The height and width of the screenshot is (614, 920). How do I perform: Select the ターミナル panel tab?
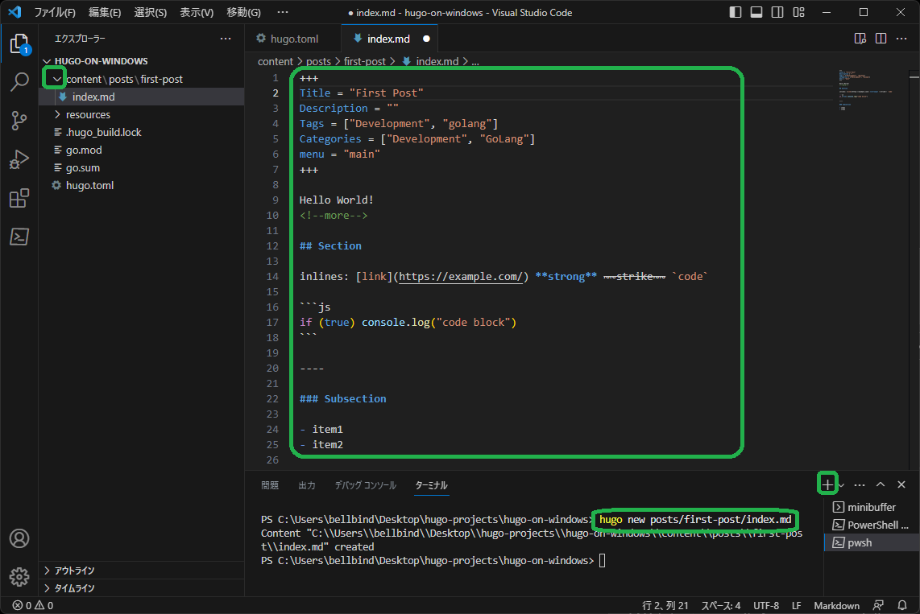pos(431,485)
